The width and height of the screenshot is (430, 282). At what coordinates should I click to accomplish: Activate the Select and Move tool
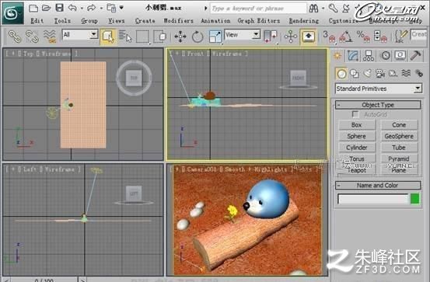[180, 37]
